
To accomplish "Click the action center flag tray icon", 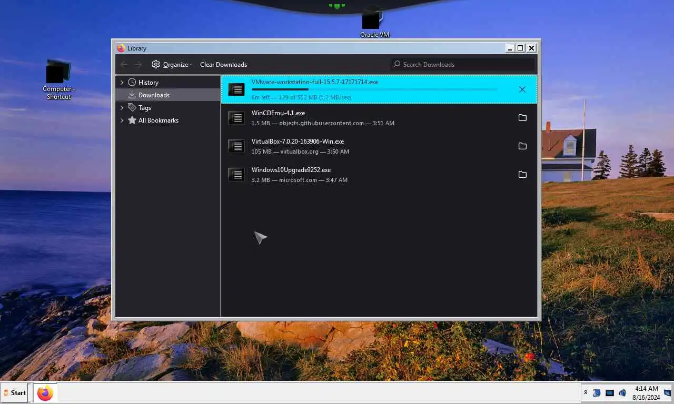I will coord(597,393).
